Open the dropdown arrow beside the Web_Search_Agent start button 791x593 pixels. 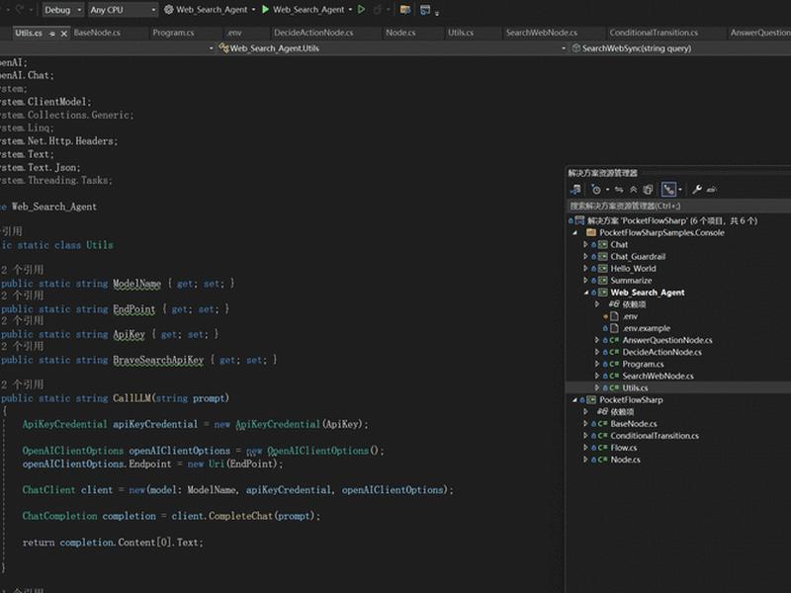tap(350, 10)
